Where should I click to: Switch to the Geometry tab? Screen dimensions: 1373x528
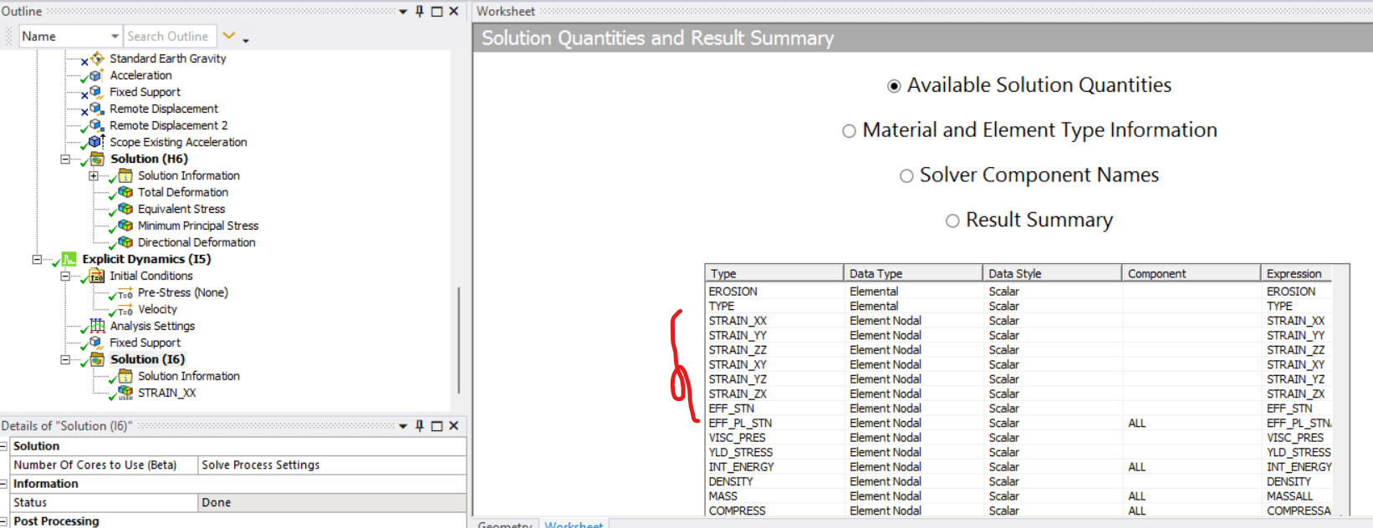pyautogui.click(x=504, y=524)
